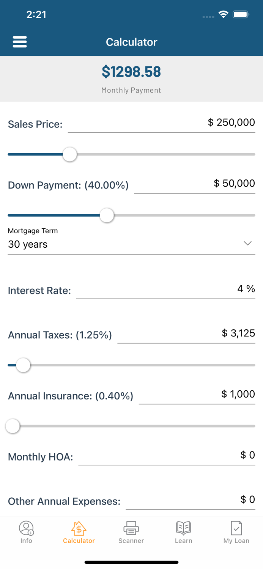Viewport: 263px width, 569px height.
Task: Click the Down Payment slider handle
Action: click(107, 215)
